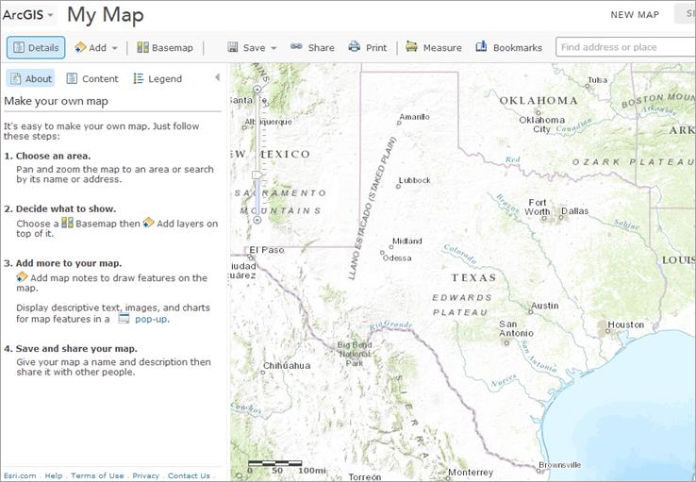
Task: Switch to the About tab
Action: tap(30, 78)
